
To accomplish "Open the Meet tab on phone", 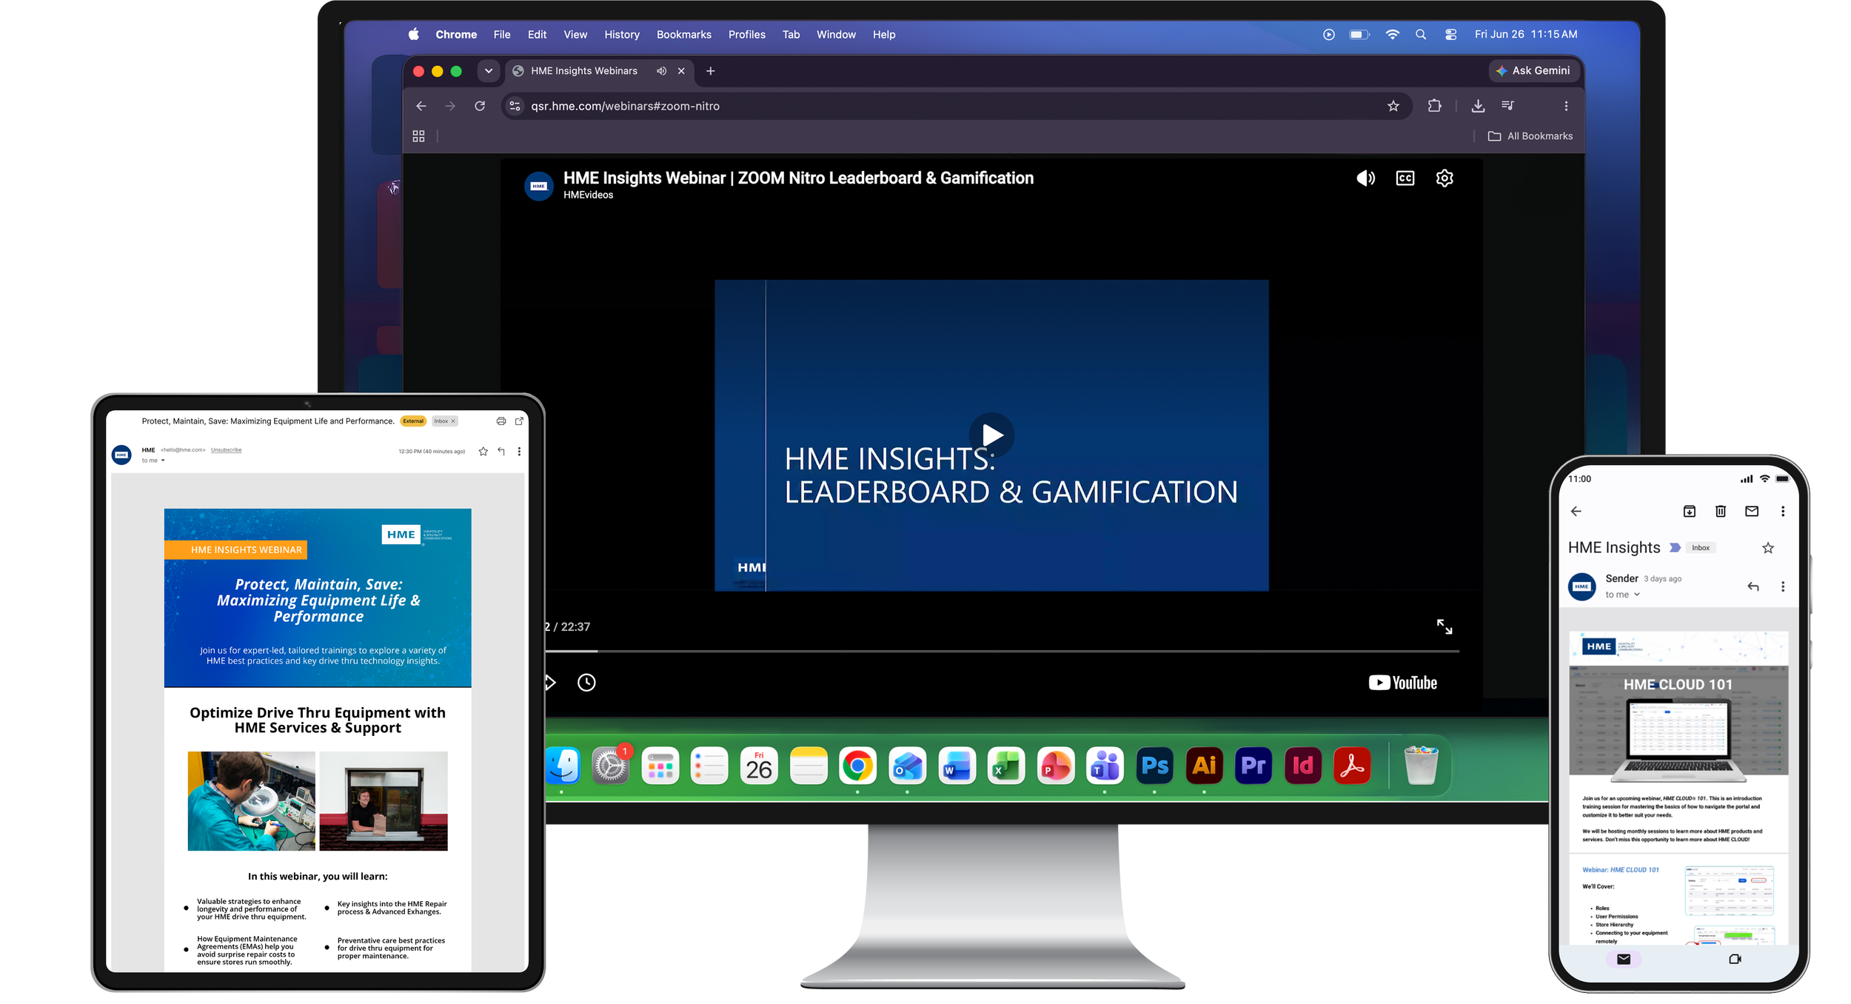I will point(1735,959).
